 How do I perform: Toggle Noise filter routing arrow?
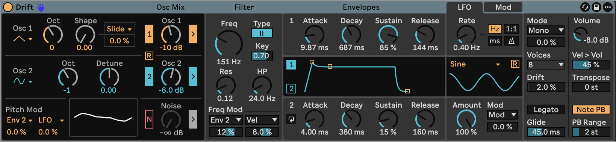click(193, 119)
